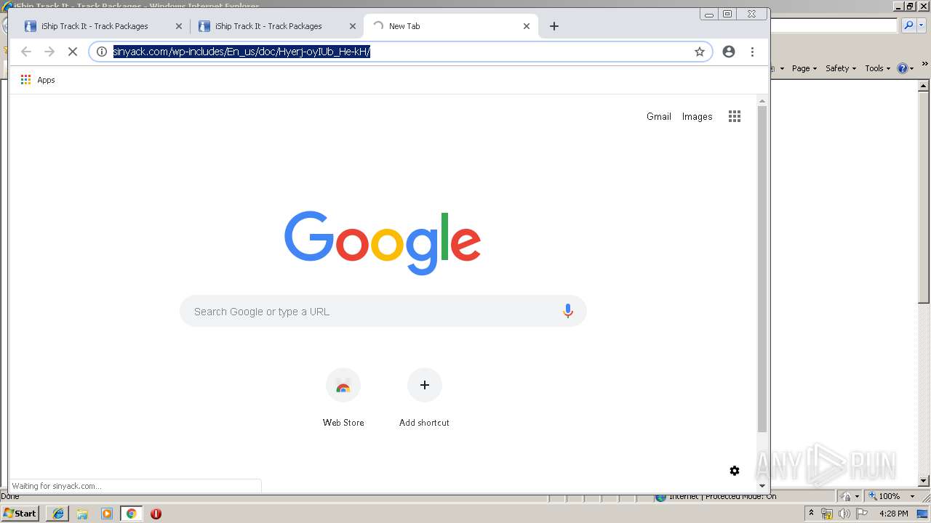The image size is (931, 523).
Task: Stop loading the page in Chrome
Action: pyautogui.click(x=72, y=52)
